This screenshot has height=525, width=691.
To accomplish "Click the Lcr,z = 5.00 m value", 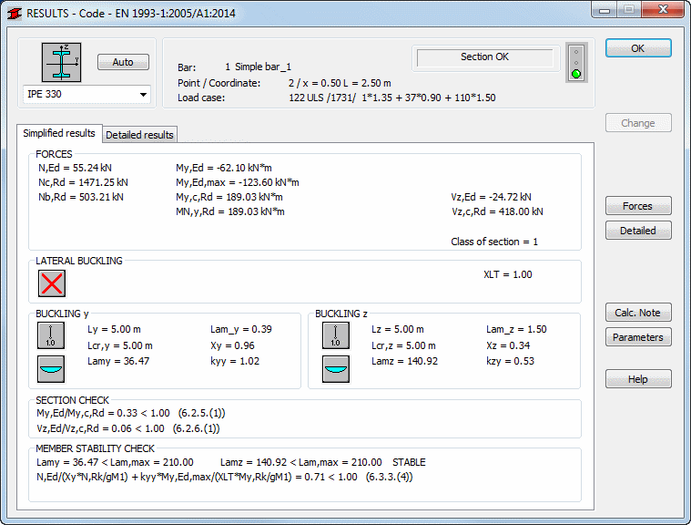I will 403,345.
